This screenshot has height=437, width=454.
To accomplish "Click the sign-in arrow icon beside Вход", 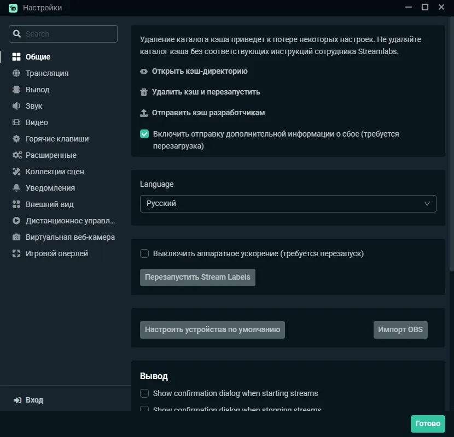I will click(x=18, y=400).
